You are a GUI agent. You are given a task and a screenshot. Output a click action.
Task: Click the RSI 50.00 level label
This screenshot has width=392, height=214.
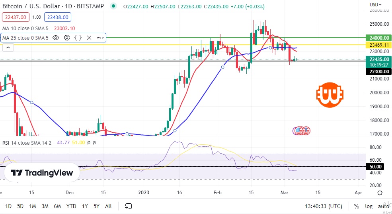point(375,167)
